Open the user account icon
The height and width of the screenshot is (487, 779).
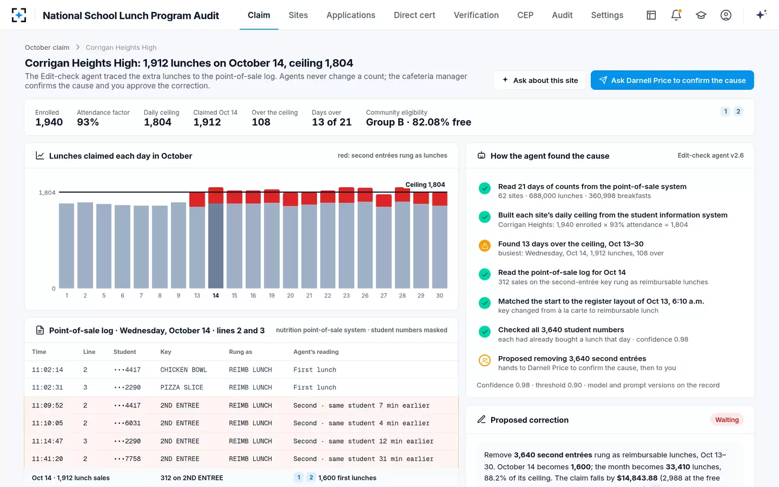point(726,15)
